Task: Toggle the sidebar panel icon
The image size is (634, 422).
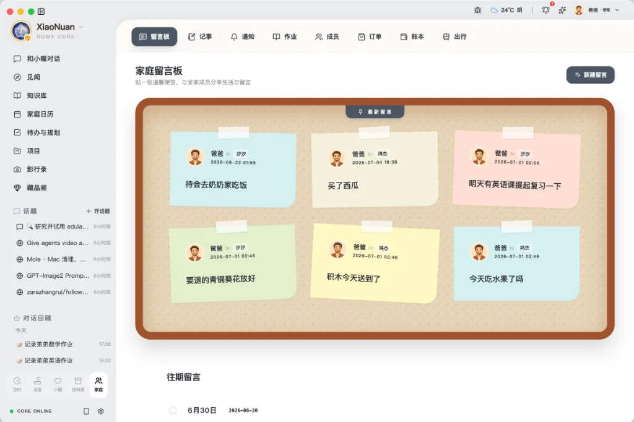Action: [41, 11]
